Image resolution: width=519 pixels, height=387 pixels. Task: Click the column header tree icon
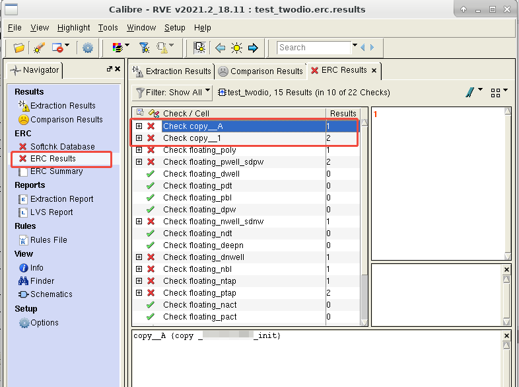[140, 112]
